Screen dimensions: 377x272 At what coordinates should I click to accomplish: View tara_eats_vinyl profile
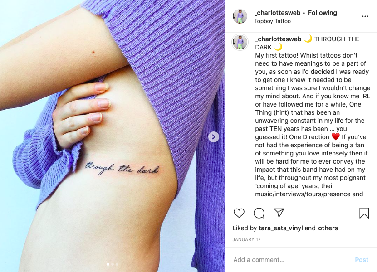click(280, 228)
